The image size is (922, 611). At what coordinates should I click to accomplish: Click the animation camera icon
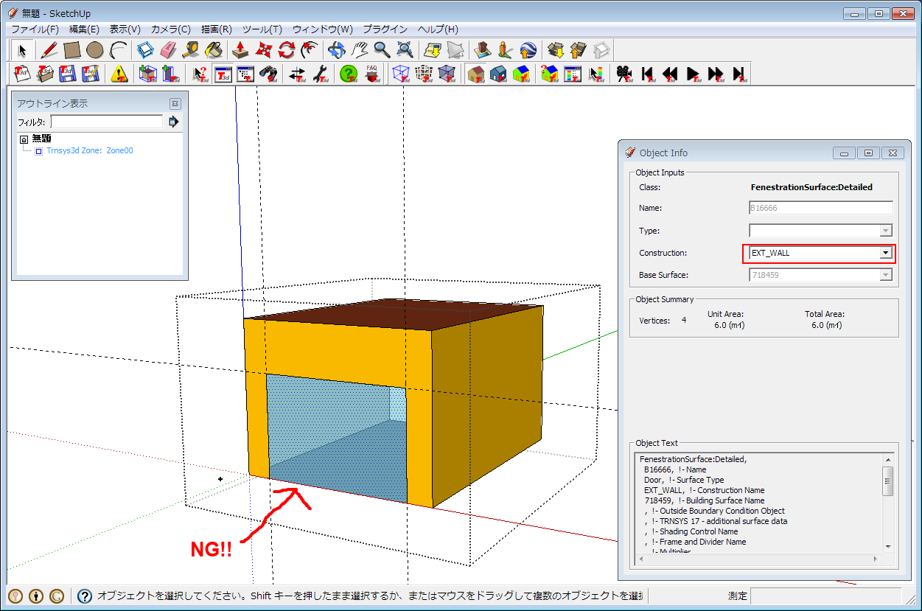point(625,74)
